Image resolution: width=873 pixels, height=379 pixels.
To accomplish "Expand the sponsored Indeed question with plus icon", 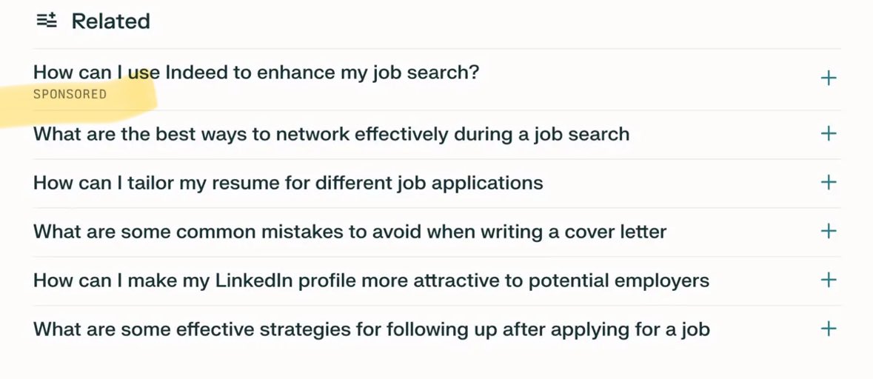I will tap(829, 78).
